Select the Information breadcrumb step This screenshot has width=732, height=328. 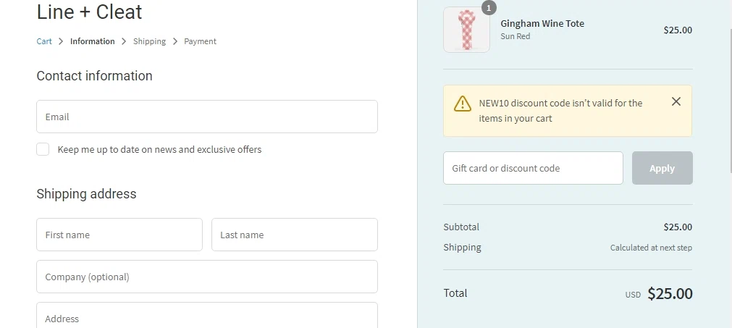point(93,41)
